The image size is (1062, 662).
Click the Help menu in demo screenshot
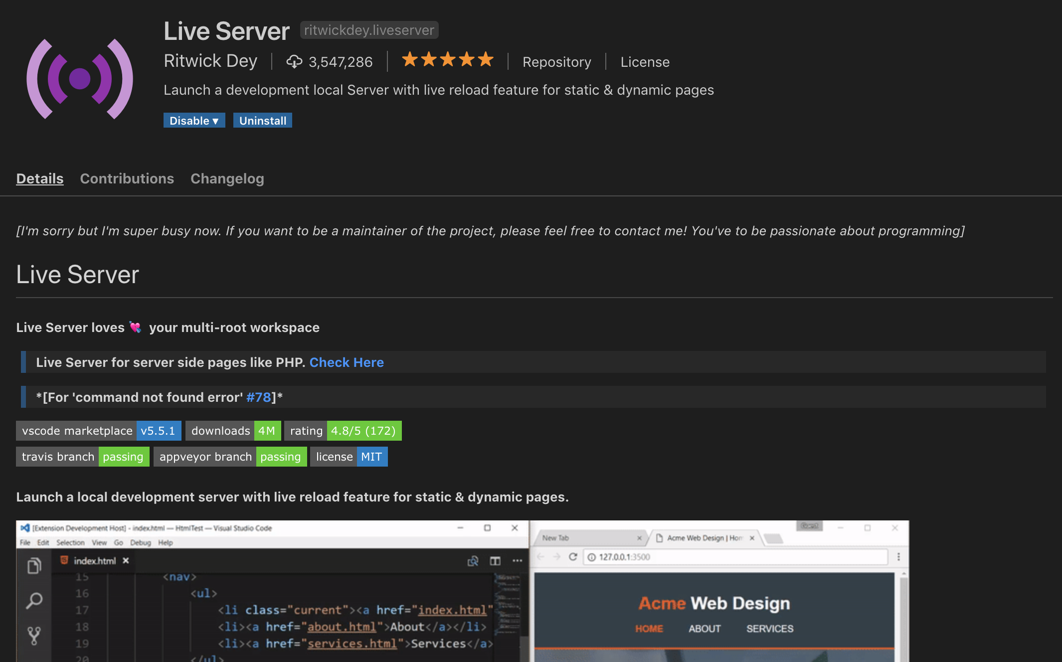coord(166,542)
